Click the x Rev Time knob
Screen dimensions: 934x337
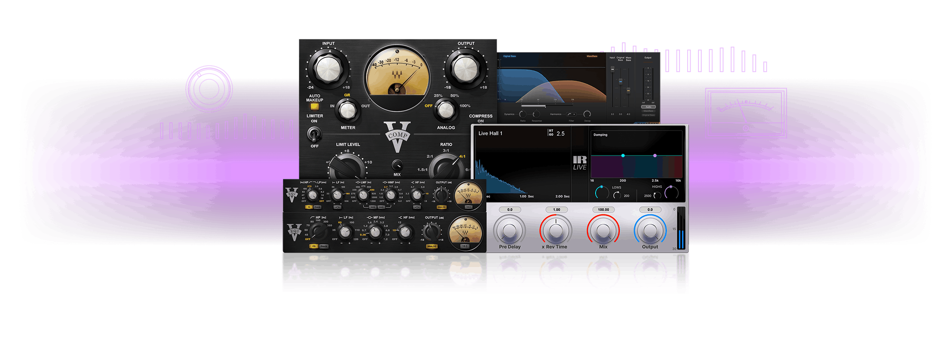tap(556, 231)
